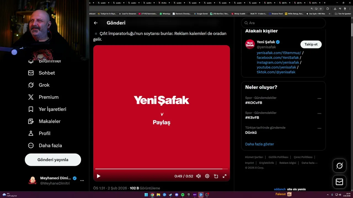Image resolution: width=353 pixels, height=198 pixels.
Task: Click the Ara search field
Action: click(283, 23)
